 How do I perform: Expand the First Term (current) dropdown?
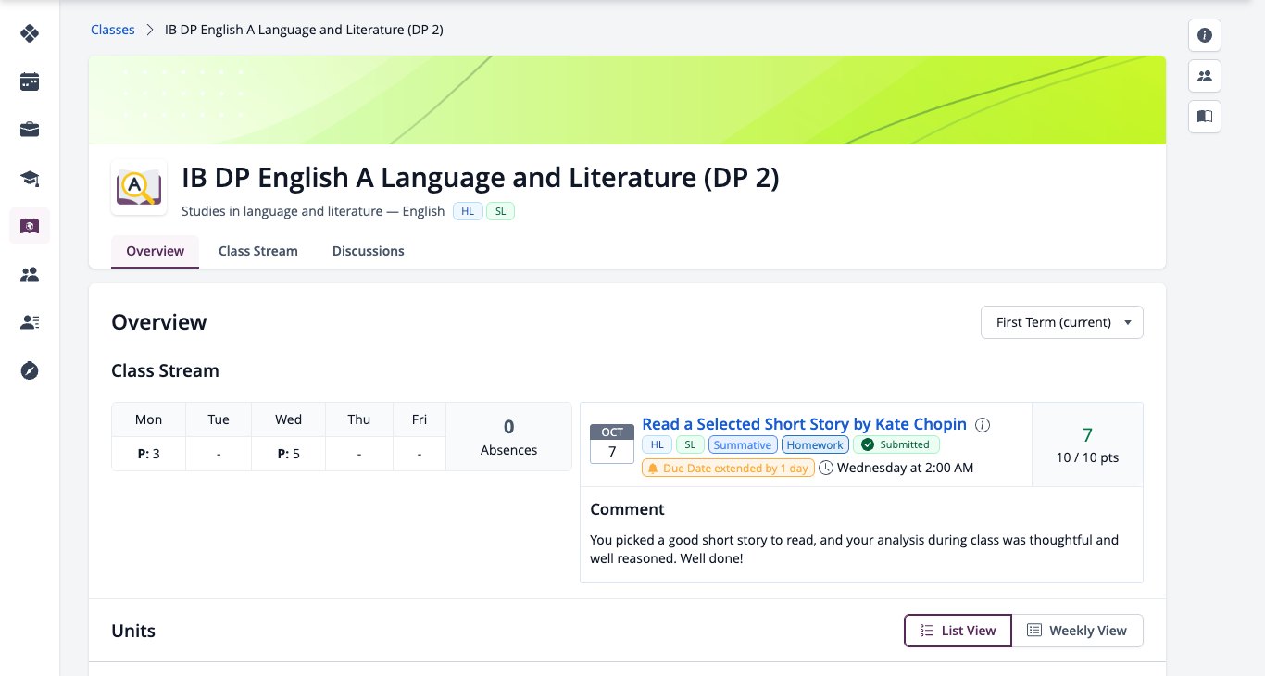pos(1062,322)
